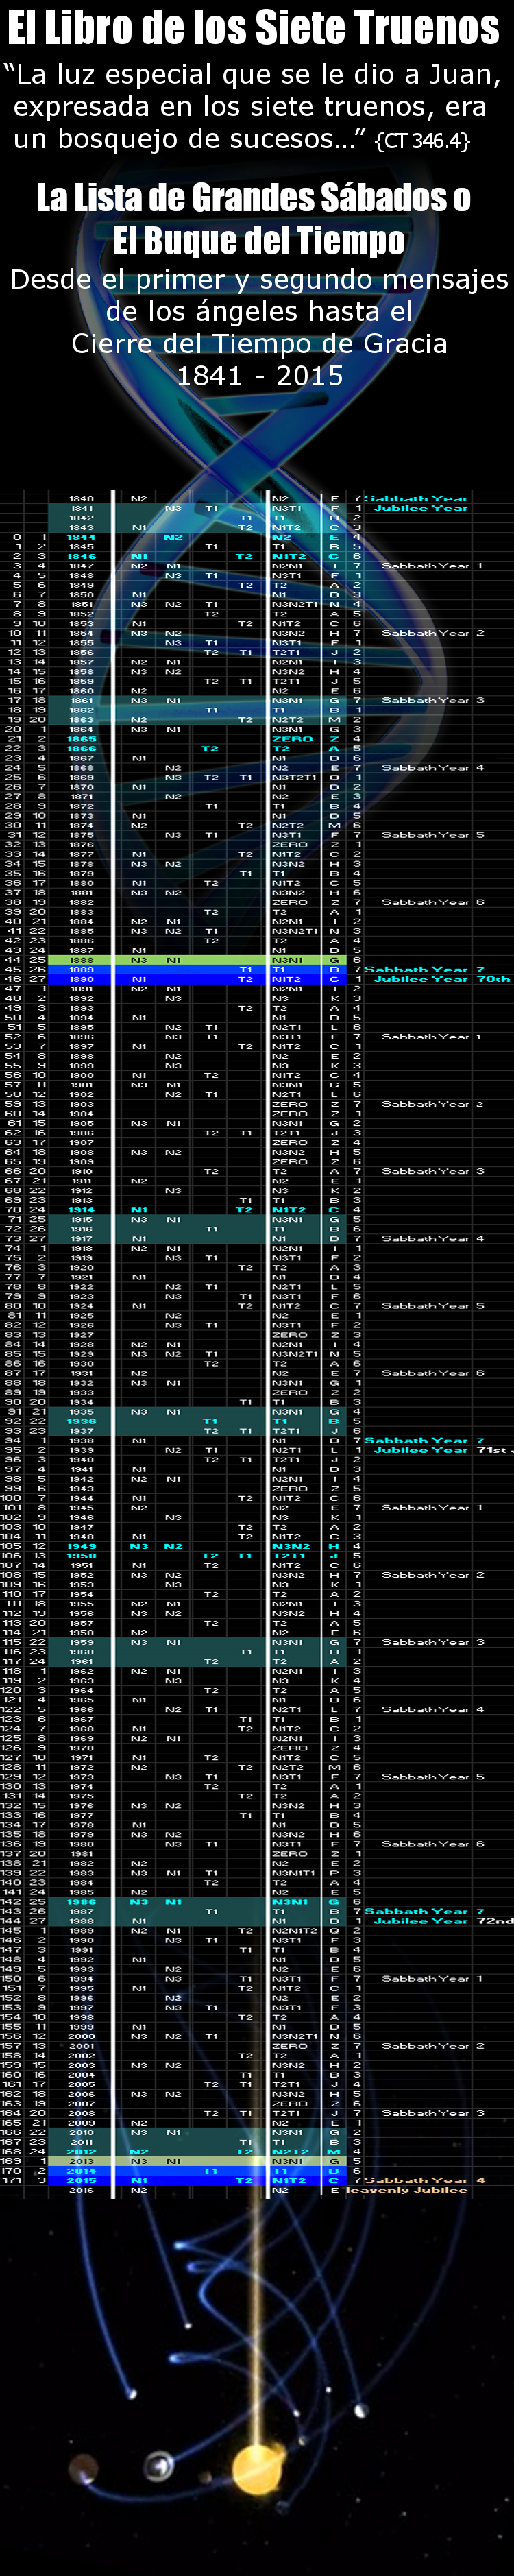This screenshot has height=2576, width=514.
Task: Click the line "Cierre del Tiempo de Gracia"
Action: click(259, 344)
